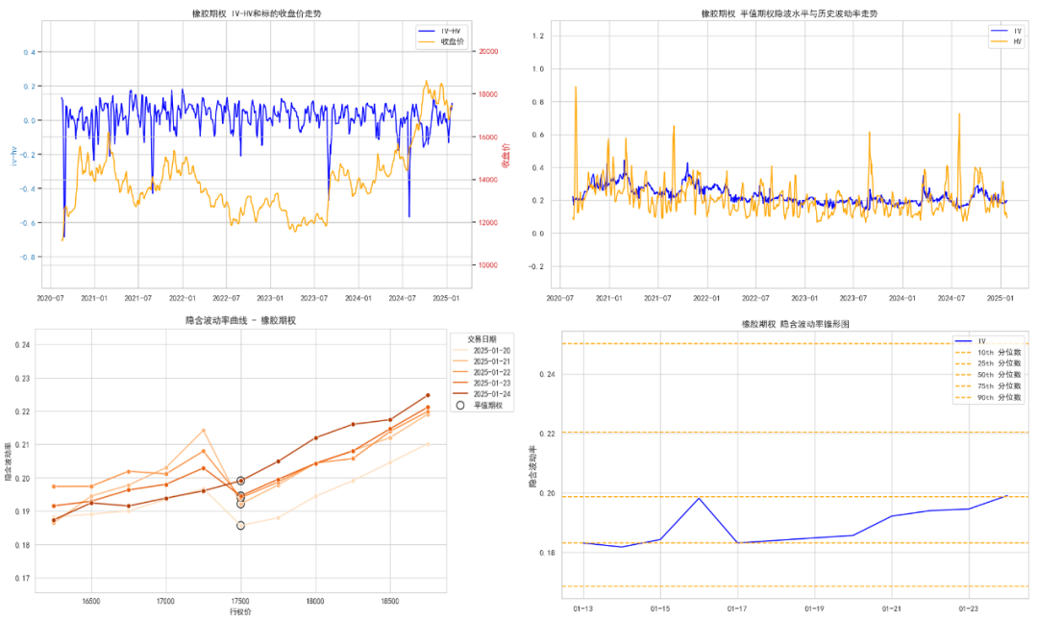
Task: Select the 2025-01-21 legend entry
Action: 482,361
